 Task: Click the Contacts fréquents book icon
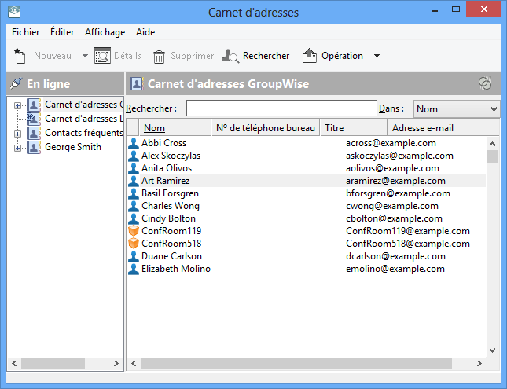(34, 133)
